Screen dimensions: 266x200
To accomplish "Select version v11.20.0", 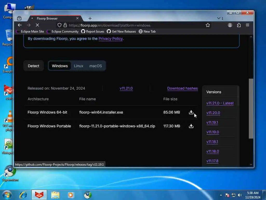I will coord(213,113).
